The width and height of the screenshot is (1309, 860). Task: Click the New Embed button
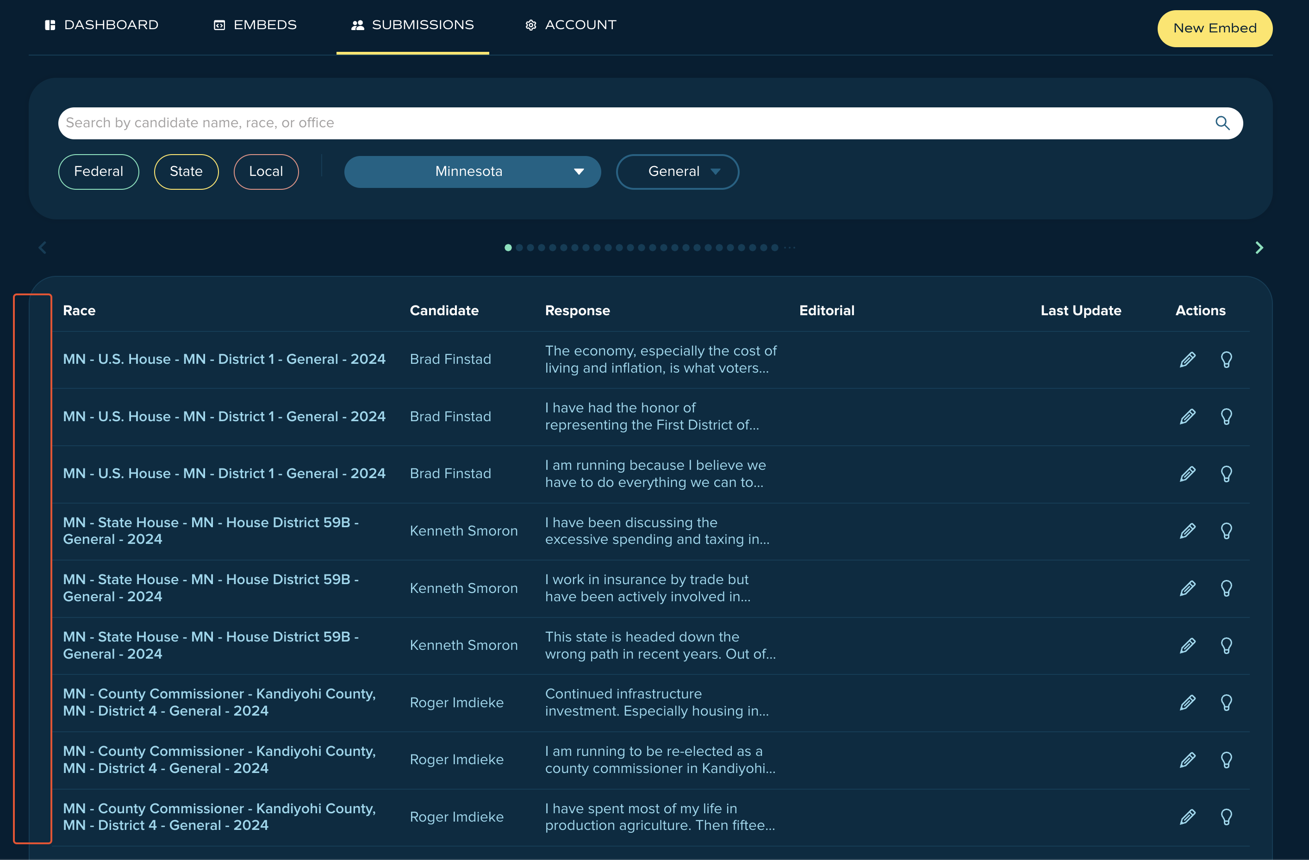tap(1215, 28)
